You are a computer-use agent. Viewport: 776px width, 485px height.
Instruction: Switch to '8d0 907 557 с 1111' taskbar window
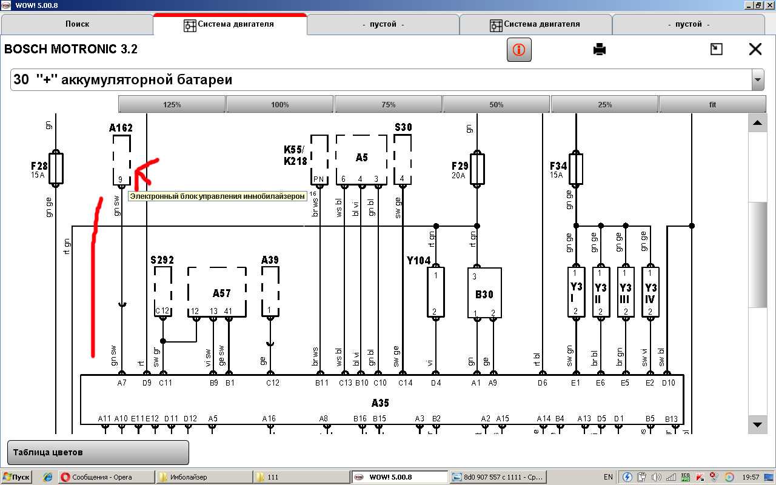tap(497, 477)
